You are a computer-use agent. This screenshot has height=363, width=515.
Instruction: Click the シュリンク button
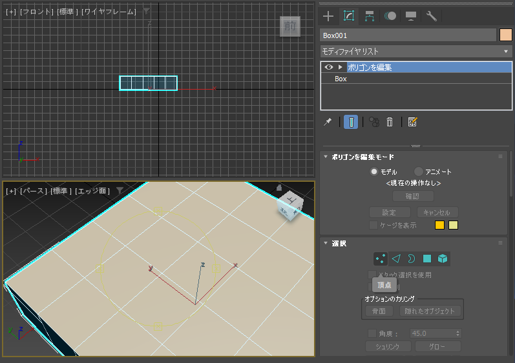pos(388,347)
